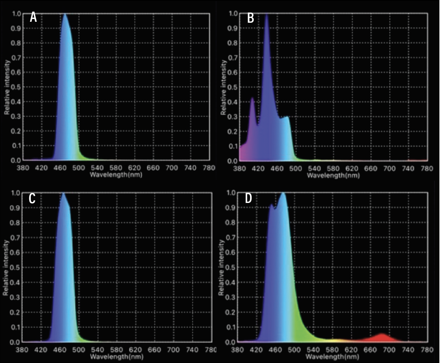Click the panel label A
Screen dimensions: 440x363
click(x=33, y=17)
